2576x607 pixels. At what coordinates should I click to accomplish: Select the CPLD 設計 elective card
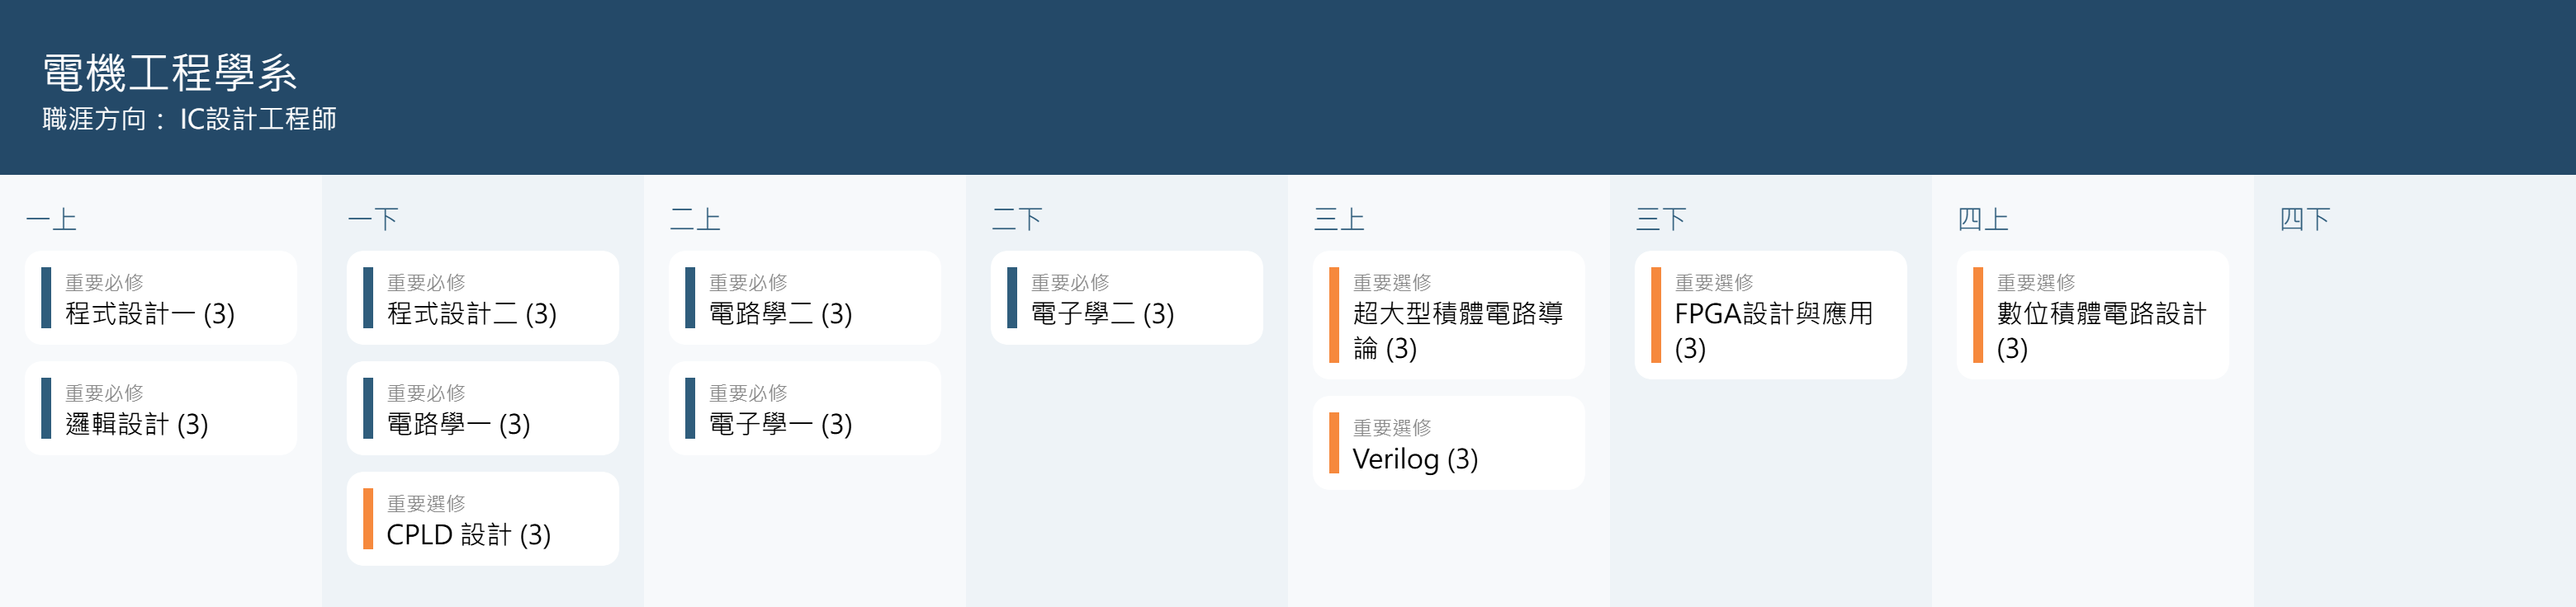[482, 519]
